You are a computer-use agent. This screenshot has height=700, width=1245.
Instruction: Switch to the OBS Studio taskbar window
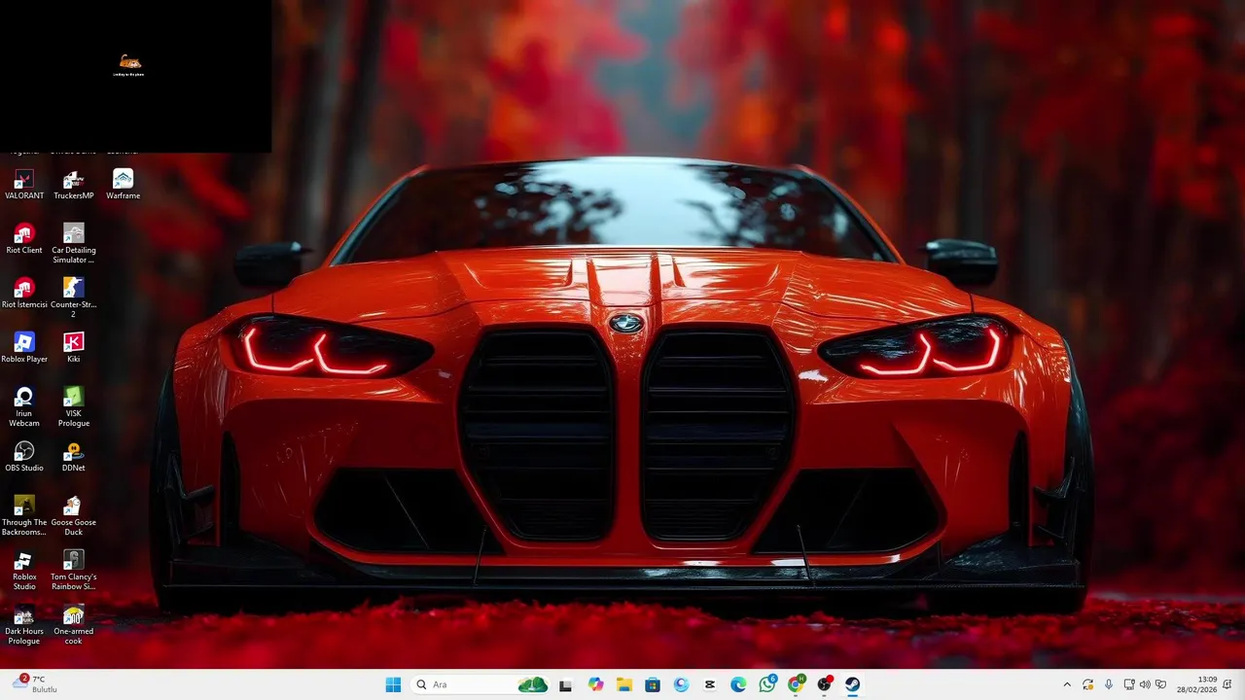coord(825,684)
